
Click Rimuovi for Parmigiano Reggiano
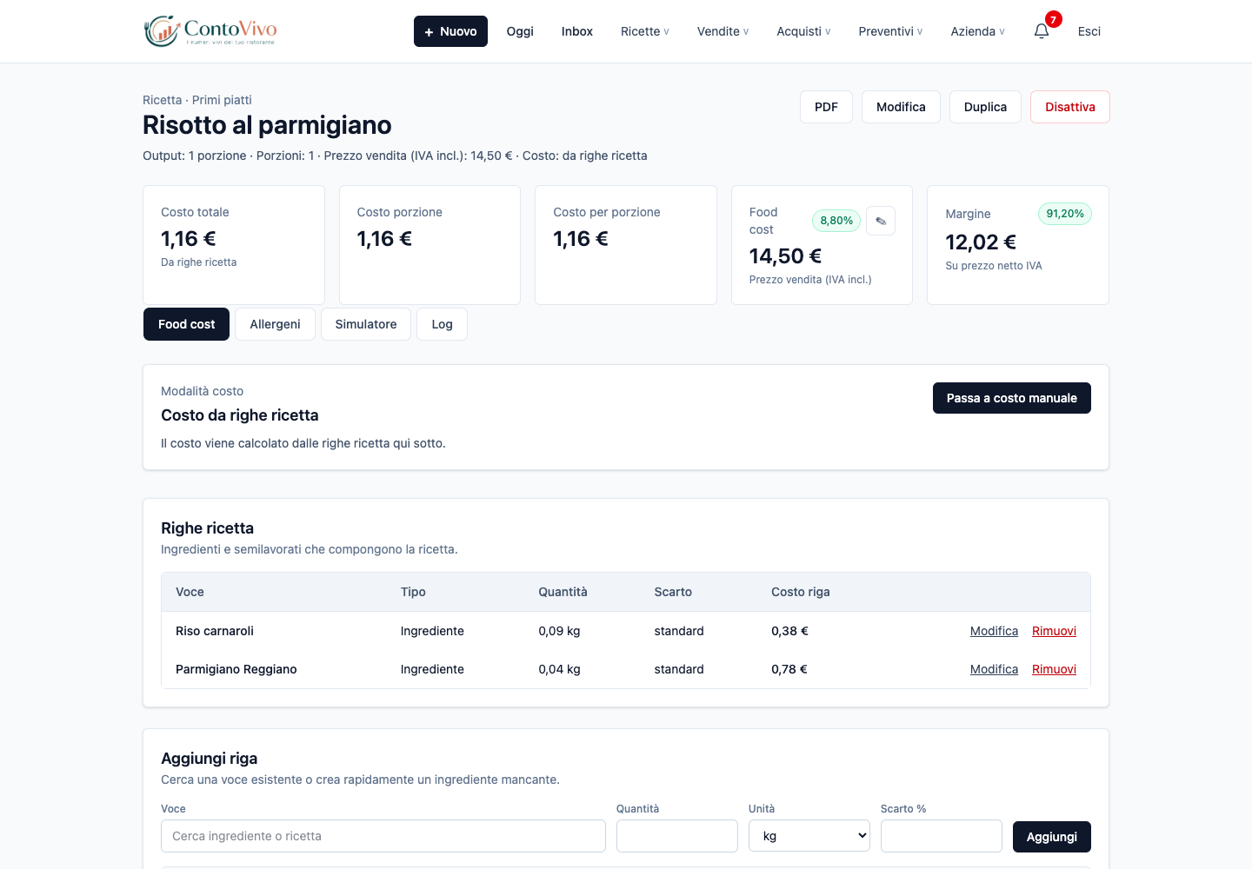click(x=1054, y=669)
